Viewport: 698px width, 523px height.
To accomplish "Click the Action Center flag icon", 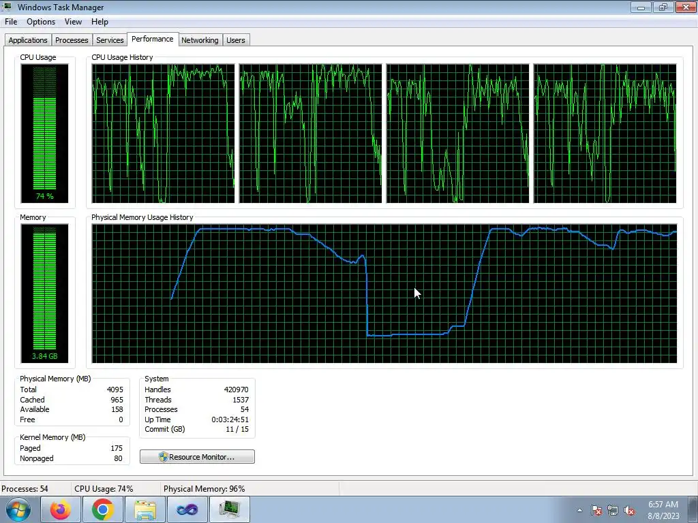I will tap(596, 510).
